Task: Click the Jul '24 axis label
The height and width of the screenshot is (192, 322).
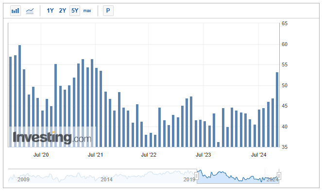Action: tap(258, 155)
